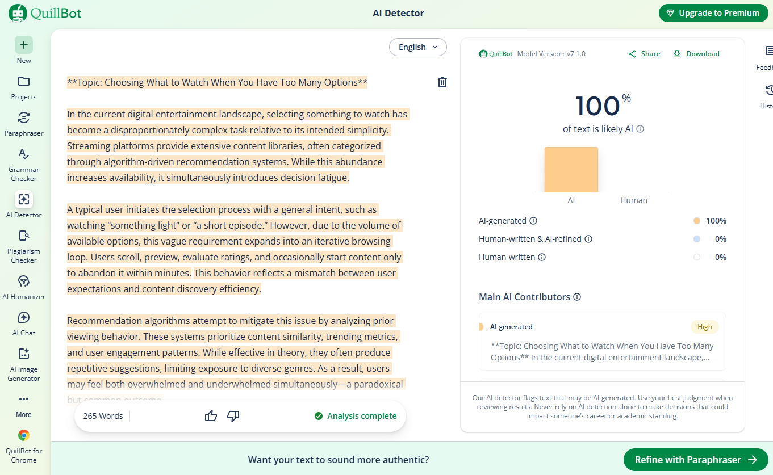
Task: Click info icon beside 'likely AI'
Action: pyautogui.click(x=640, y=129)
